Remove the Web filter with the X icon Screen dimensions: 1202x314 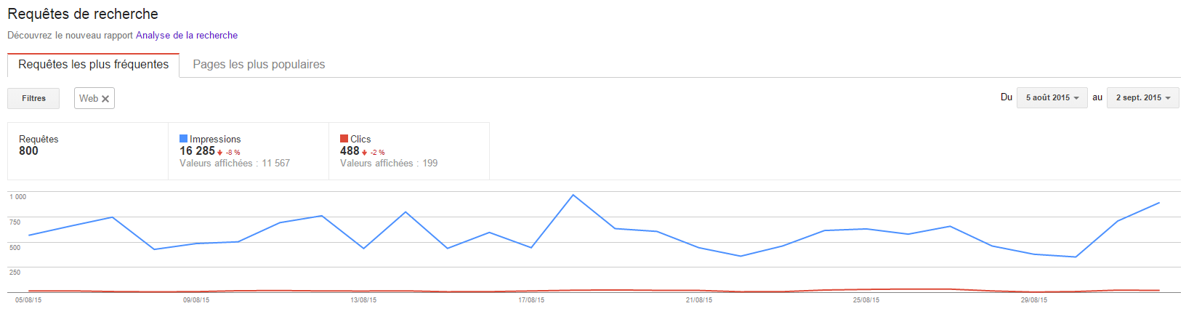pos(105,99)
